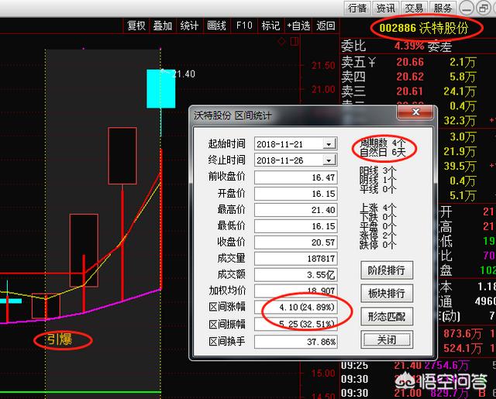Open 统计 statistics from chart toolbar
496x399 pixels.
point(189,26)
